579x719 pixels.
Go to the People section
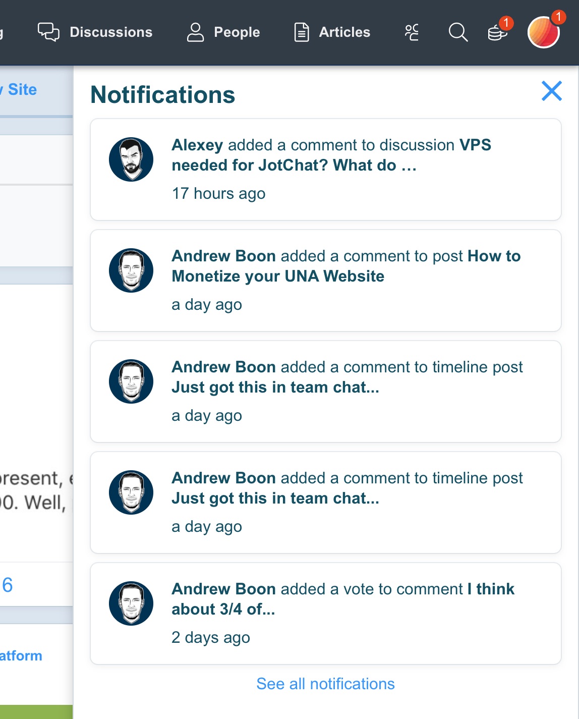point(237,32)
